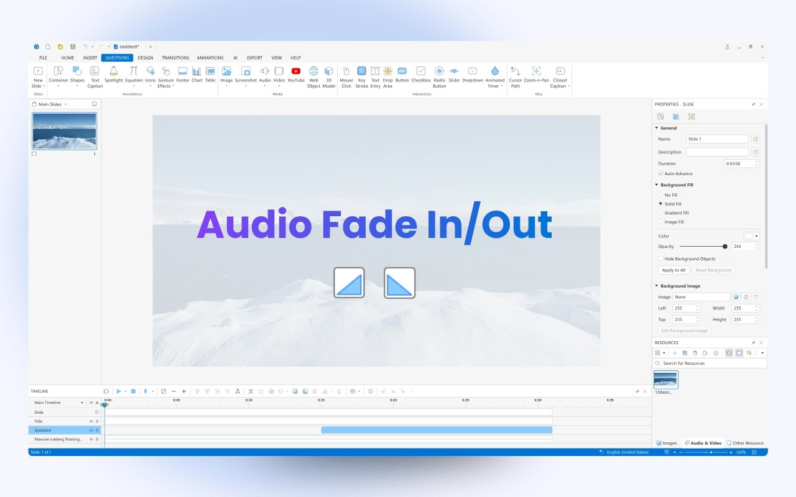Switch to the Audio & Video tab
This screenshot has width=796, height=497.
[703, 443]
